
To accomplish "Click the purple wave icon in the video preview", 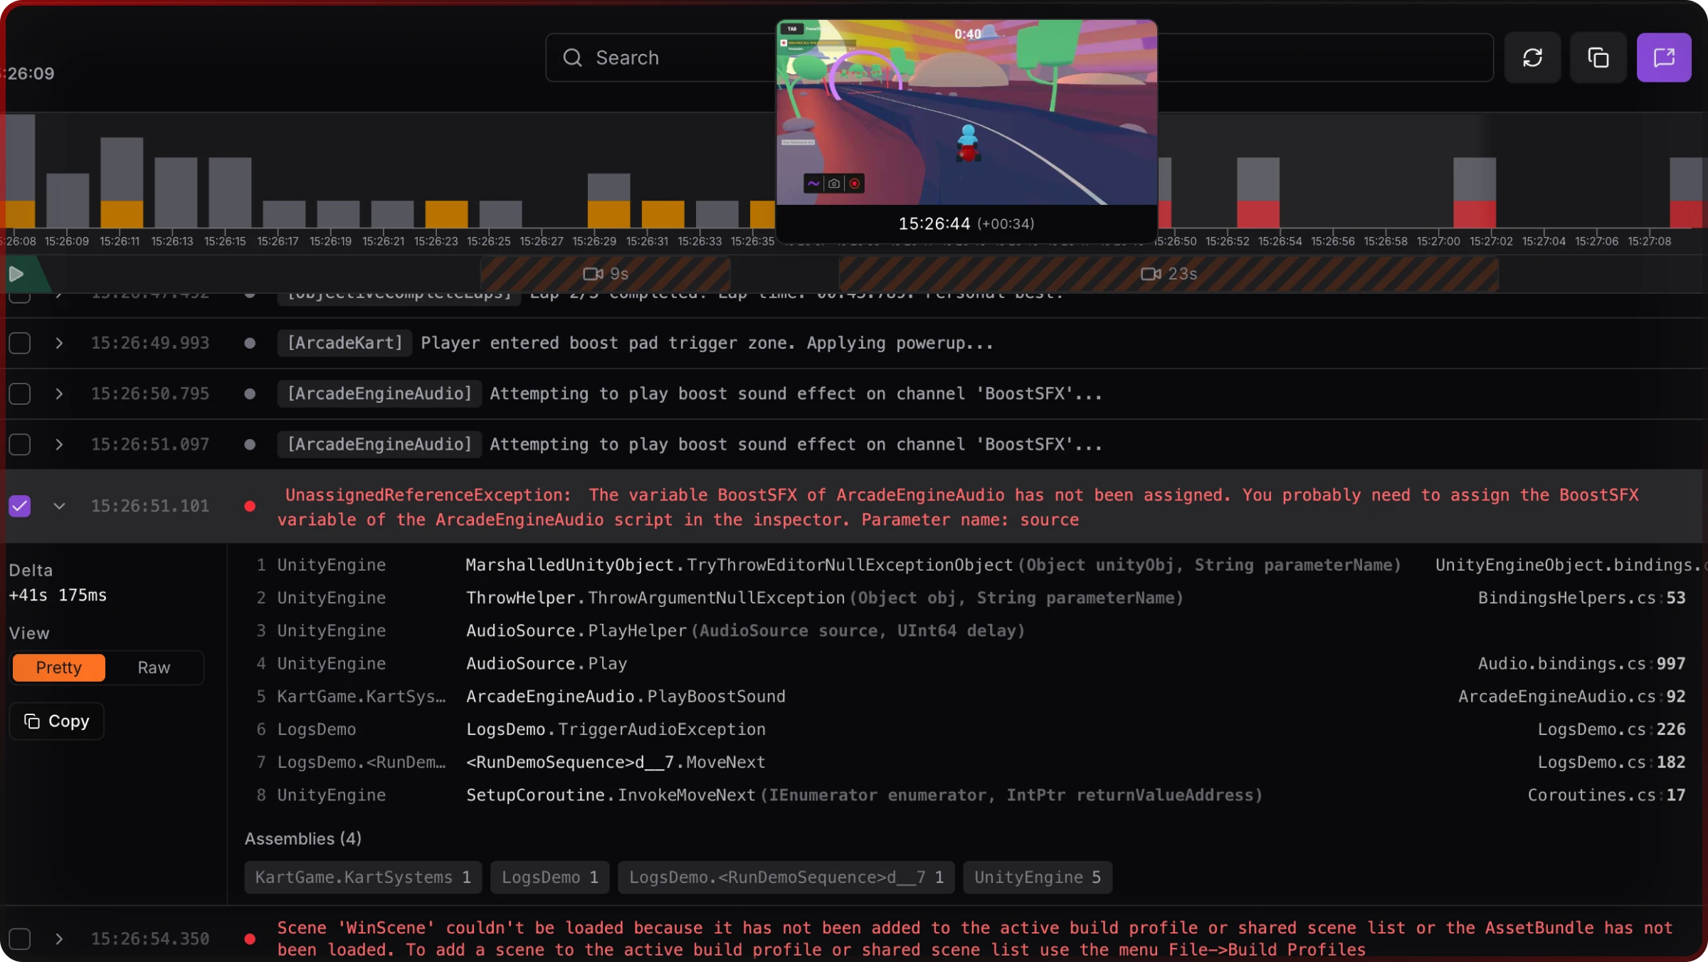I will point(813,184).
